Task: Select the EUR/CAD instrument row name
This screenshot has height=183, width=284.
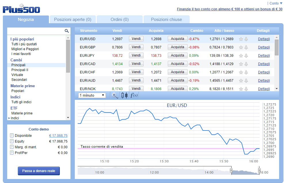Action: pyautogui.click(x=87, y=64)
